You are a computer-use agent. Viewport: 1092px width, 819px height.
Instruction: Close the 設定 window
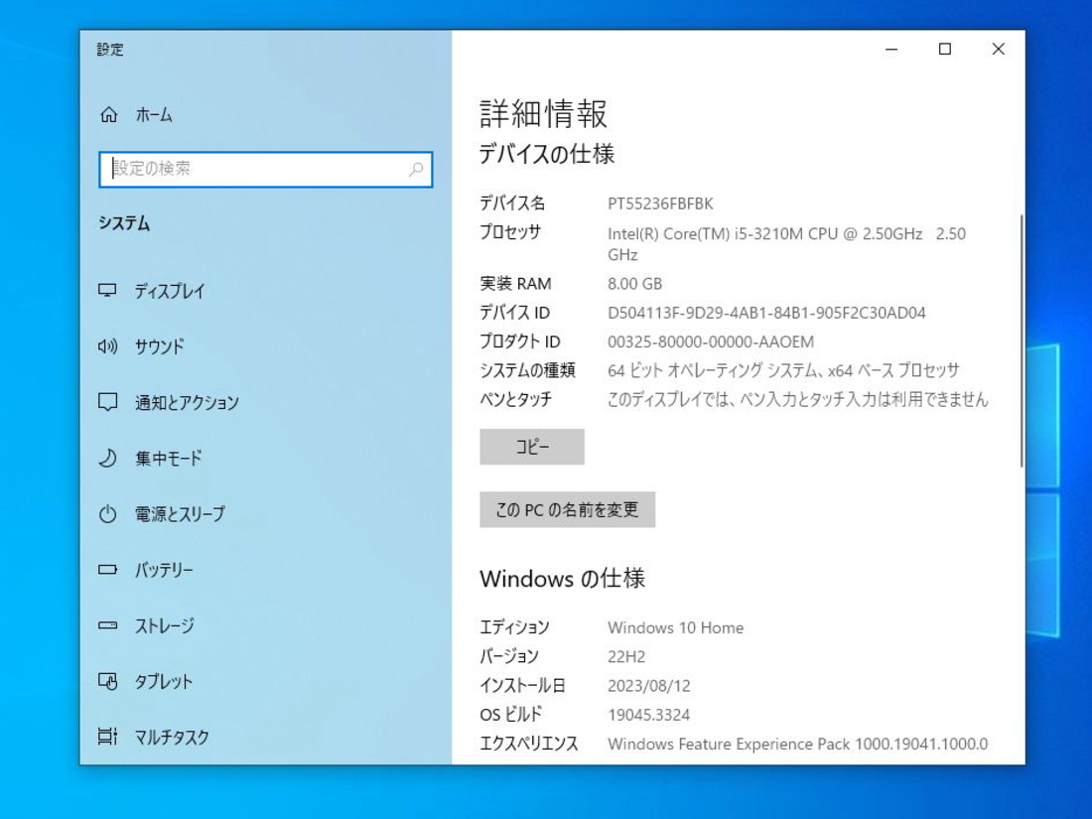point(998,50)
